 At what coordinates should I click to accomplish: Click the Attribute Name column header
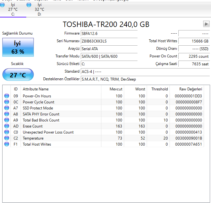click(x=61, y=89)
